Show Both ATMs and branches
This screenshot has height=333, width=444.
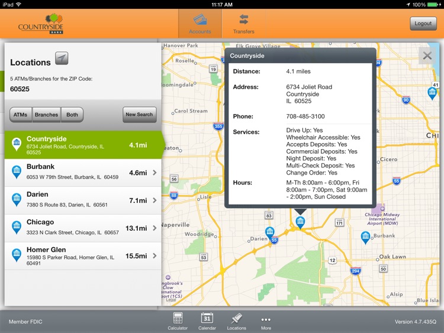[72, 115]
